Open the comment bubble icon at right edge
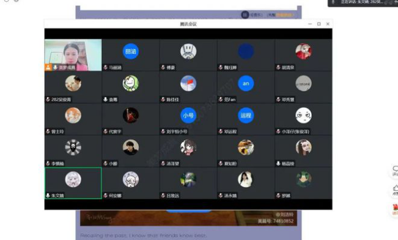The width and height of the screenshot is (398, 240). tap(396, 169)
